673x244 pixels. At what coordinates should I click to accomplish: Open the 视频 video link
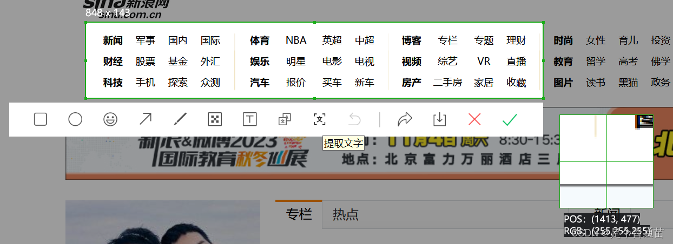[412, 62]
